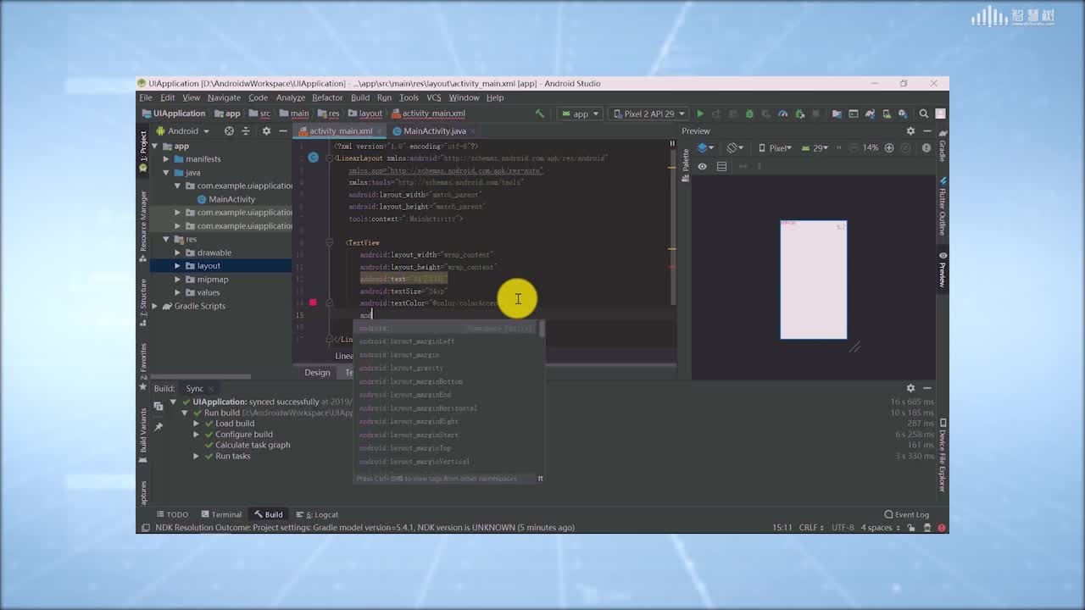The image size is (1085, 610).
Task: Toggle preview view options eye icon
Action: (702, 166)
